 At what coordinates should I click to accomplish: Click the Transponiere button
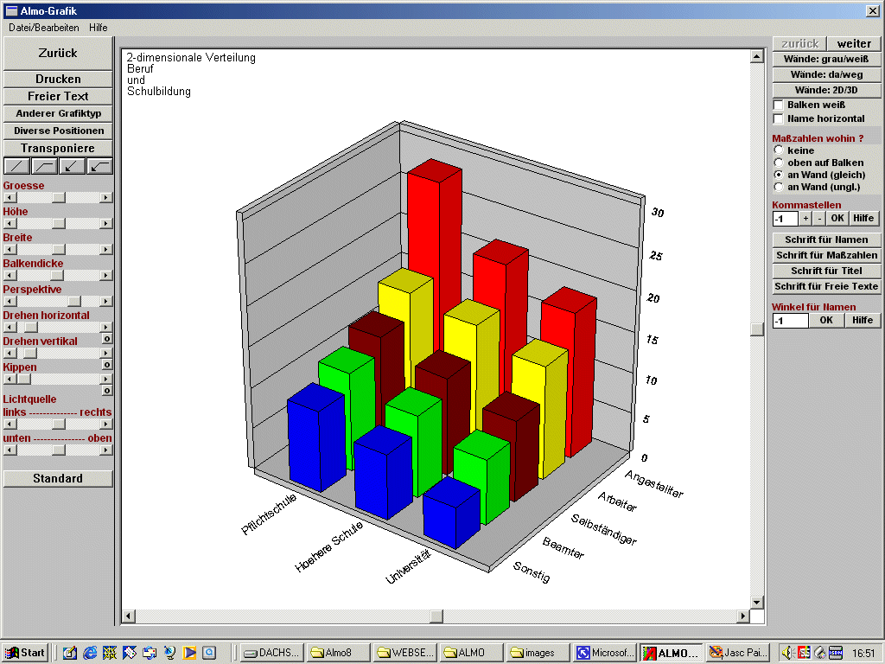point(58,148)
